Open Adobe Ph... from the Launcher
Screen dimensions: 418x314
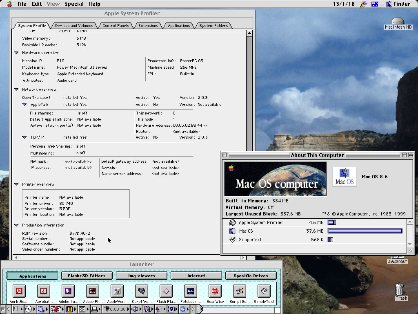pyautogui.click(x=93, y=291)
